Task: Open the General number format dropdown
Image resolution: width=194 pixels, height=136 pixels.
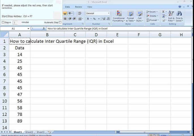Action: coord(108,13)
